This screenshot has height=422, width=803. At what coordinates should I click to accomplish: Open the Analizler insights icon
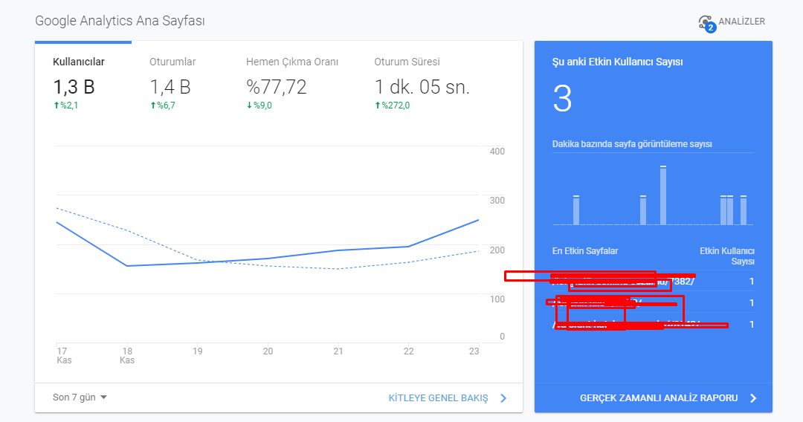(705, 22)
